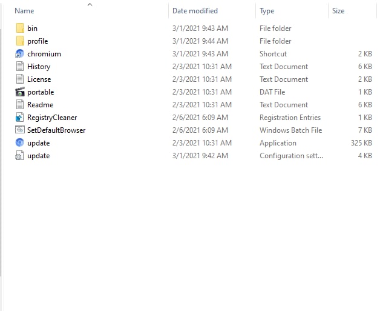Select the bin folder icon
Image resolution: width=380 pixels, height=311 pixels.
tap(20, 28)
